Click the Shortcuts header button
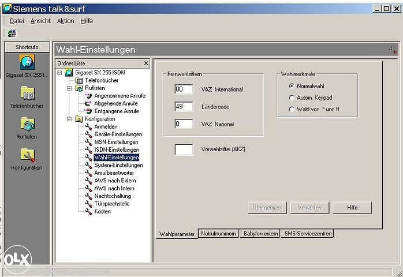The image size is (403, 277). click(27, 47)
